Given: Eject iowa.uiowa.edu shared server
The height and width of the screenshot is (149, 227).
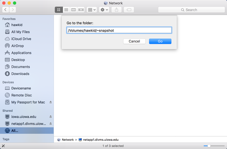Looking at the screenshot, I should pos(51,117).
